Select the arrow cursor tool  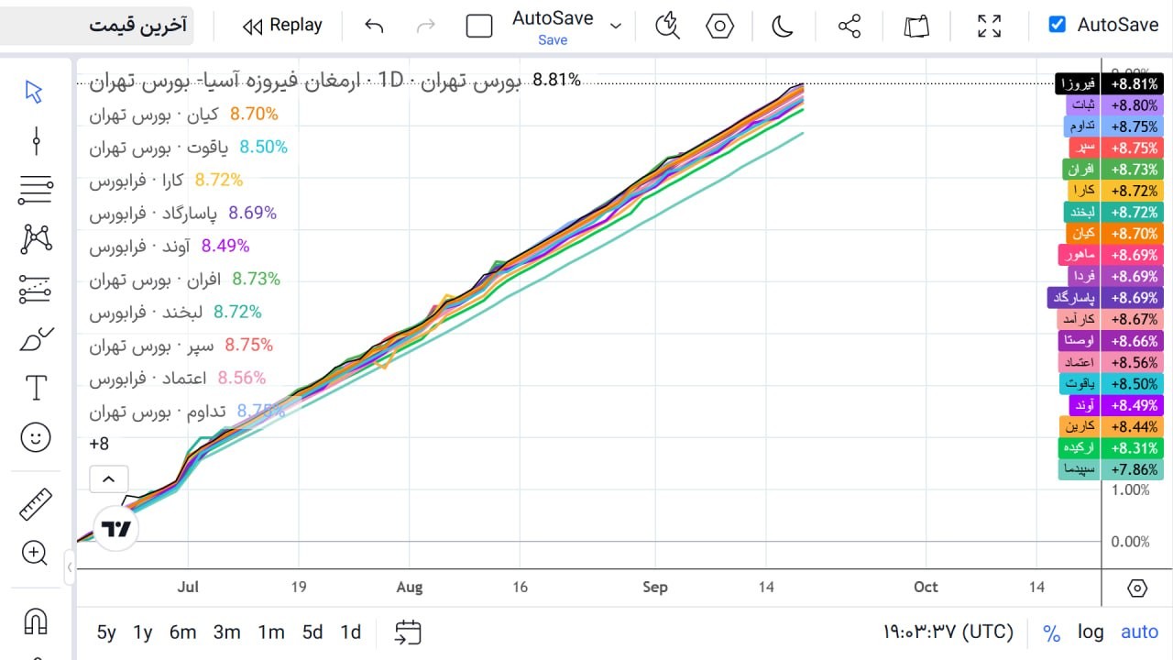tap(35, 92)
